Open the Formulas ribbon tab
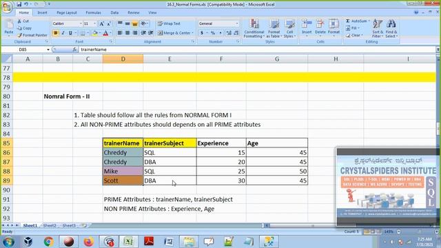441x248 pixels. (94, 12)
